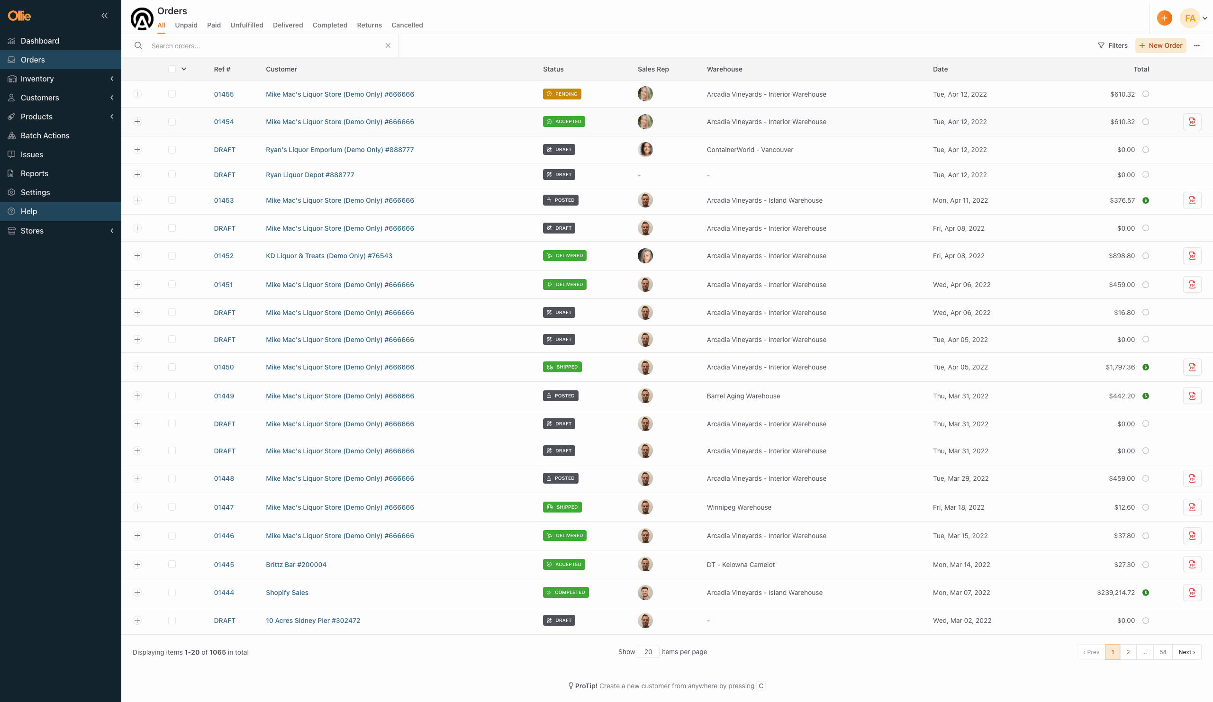The width and height of the screenshot is (1213, 702).
Task: Click the Filters funnel icon
Action: [1101, 45]
